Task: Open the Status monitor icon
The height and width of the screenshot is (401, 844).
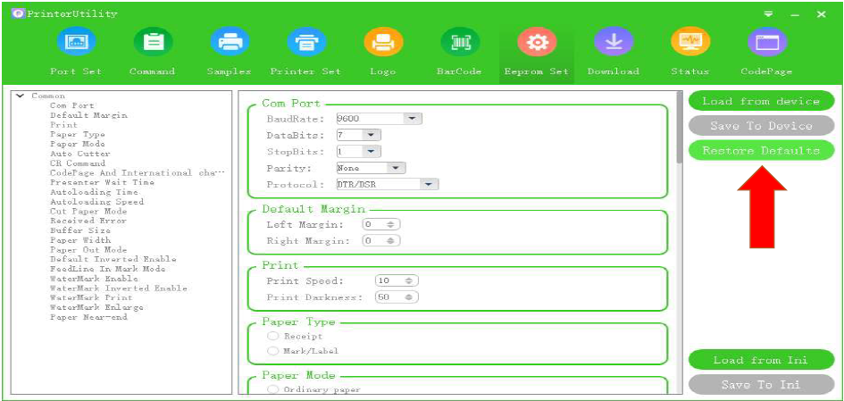Action: 689,42
